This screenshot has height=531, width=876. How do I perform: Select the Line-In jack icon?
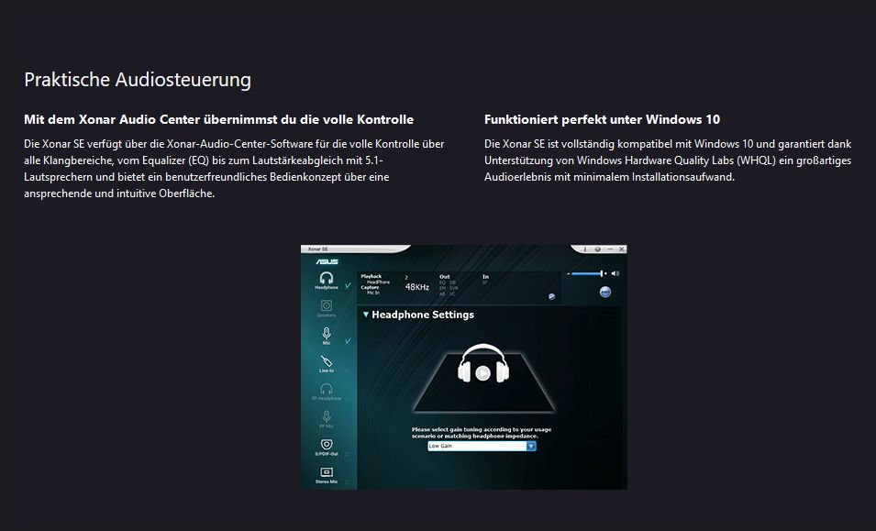327,360
